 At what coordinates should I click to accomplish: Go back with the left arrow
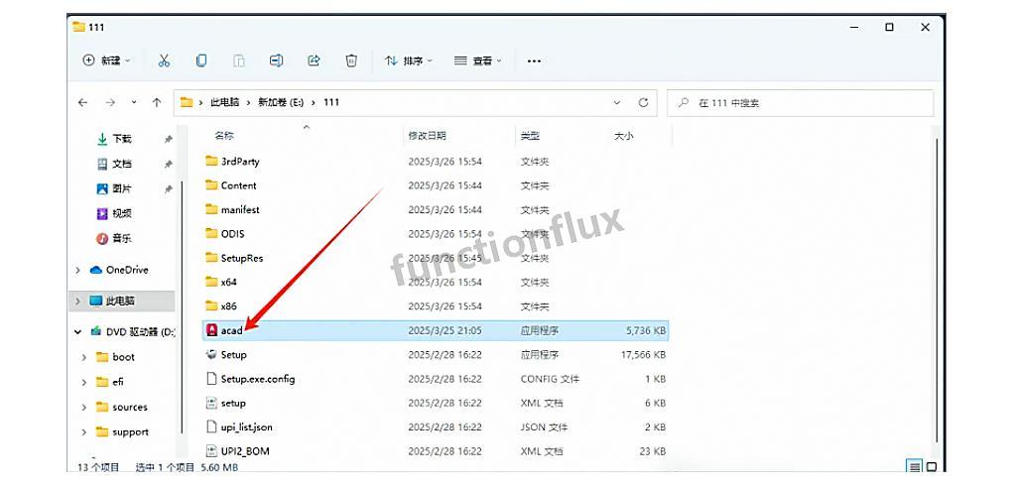pos(82,102)
